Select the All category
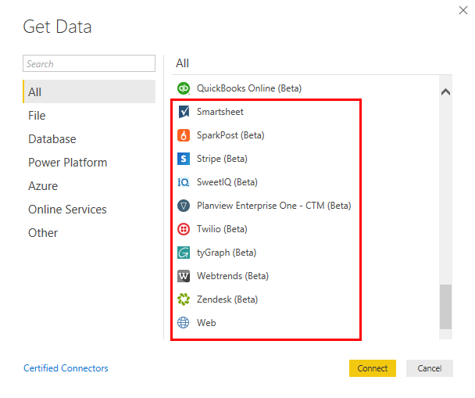 89,91
